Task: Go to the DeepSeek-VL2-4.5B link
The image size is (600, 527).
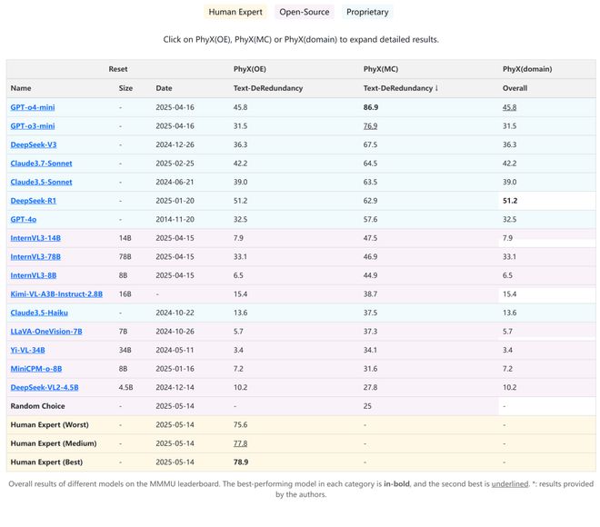Action: click(45, 387)
